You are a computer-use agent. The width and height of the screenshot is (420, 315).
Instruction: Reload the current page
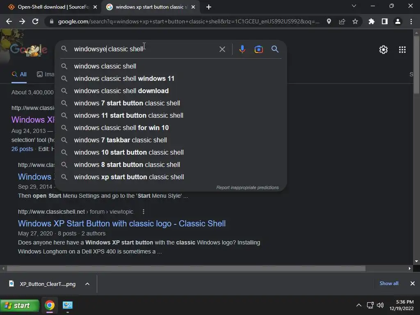(x=35, y=21)
